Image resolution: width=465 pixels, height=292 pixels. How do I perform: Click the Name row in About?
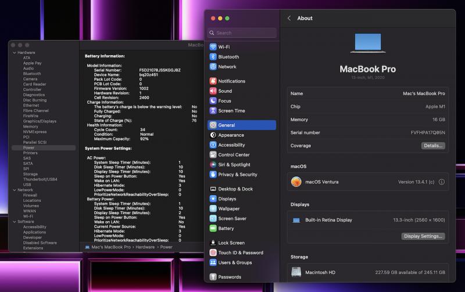click(x=368, y=93)
